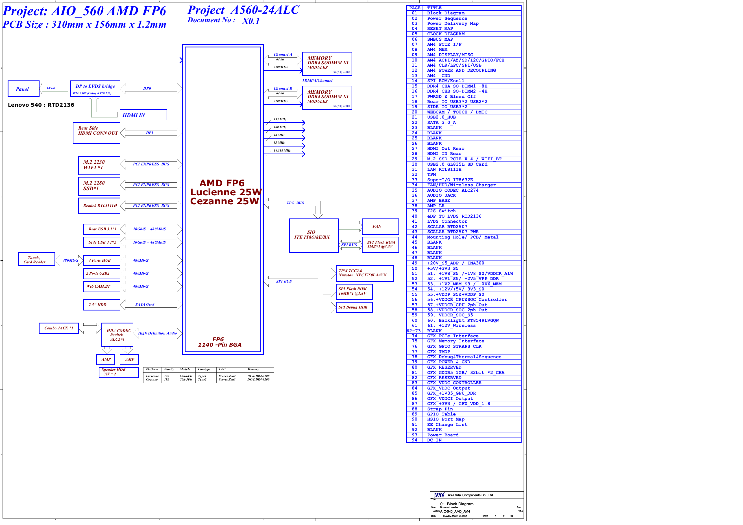Open the HSIO Port Map entry
This screenshot has width=743, height=525.
click(445, 419)
